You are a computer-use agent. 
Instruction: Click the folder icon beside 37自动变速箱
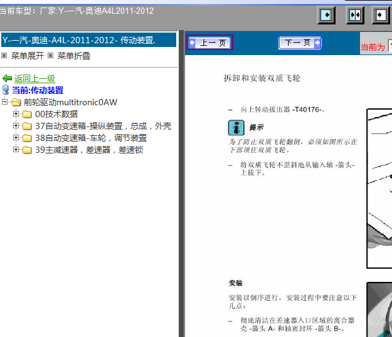27,126
